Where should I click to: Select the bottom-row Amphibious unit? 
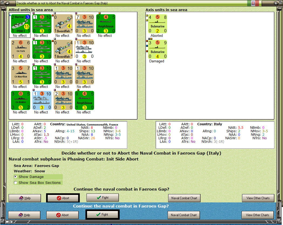84,101
